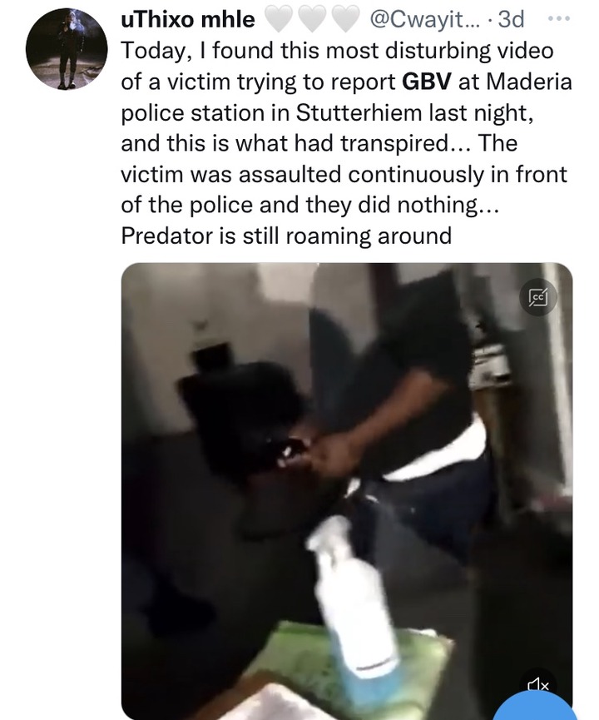Toggle closed captions on the video
Screen dimensions: 599x720
pos(538,298)
